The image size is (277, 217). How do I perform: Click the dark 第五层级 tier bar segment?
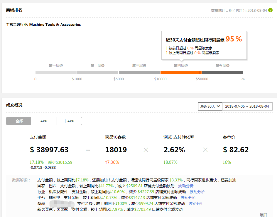(223, 72)
